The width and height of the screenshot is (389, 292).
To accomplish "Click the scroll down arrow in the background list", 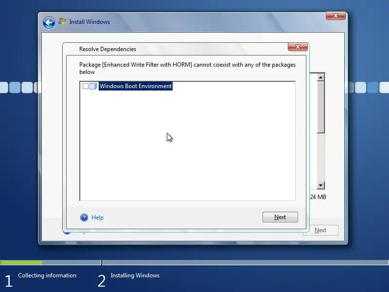I will pos(320,185).
